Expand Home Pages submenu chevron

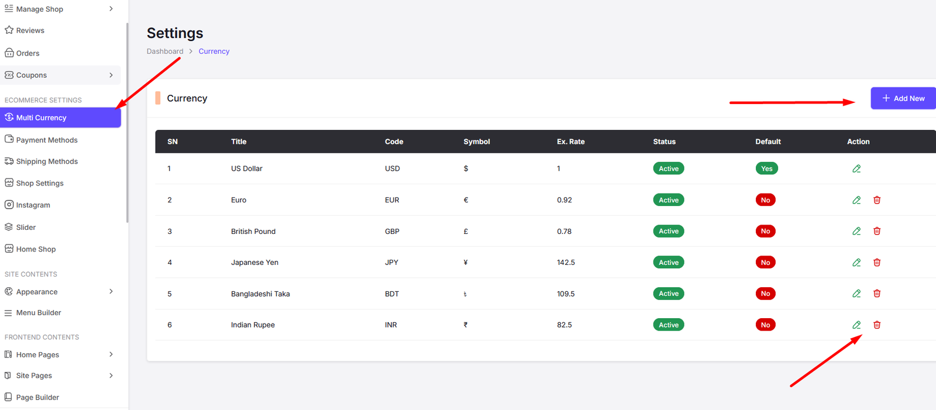point(111,354)
